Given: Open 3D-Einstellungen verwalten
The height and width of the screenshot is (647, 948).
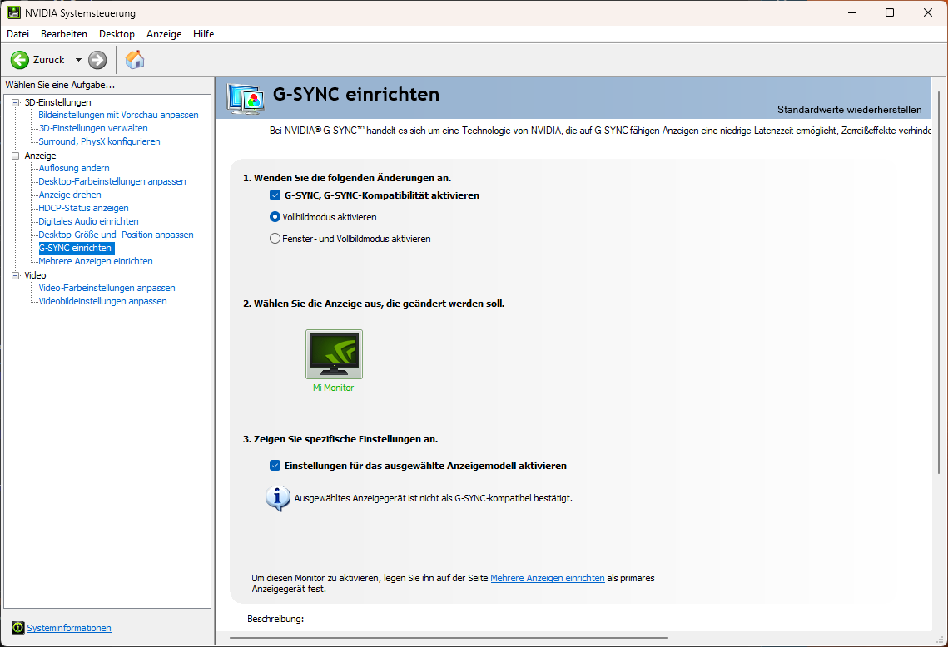Looking at the screenshot, I should [93, 128].
